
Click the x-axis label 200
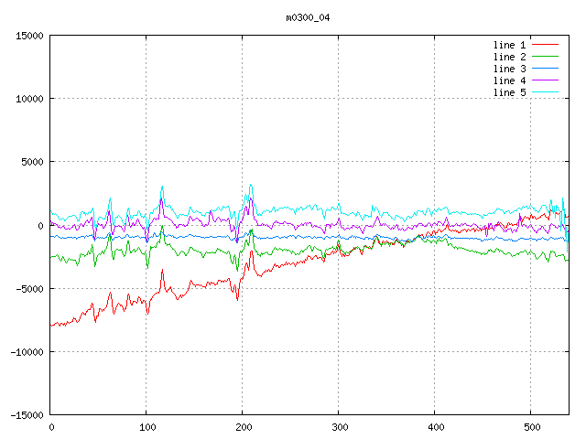(244, 427)
